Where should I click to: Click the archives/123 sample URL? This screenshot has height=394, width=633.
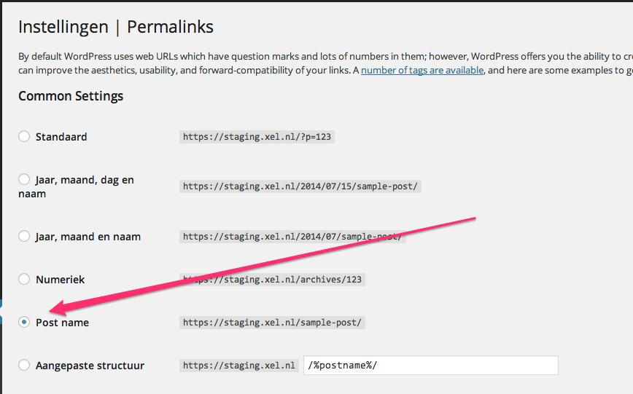tap(272, 279)
